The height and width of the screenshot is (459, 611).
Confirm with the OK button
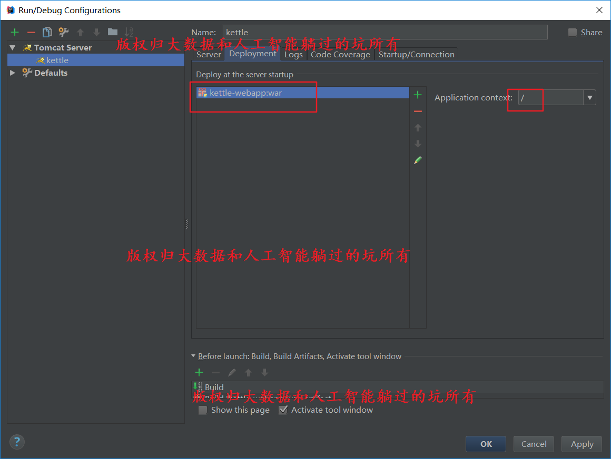click(486, 444)
